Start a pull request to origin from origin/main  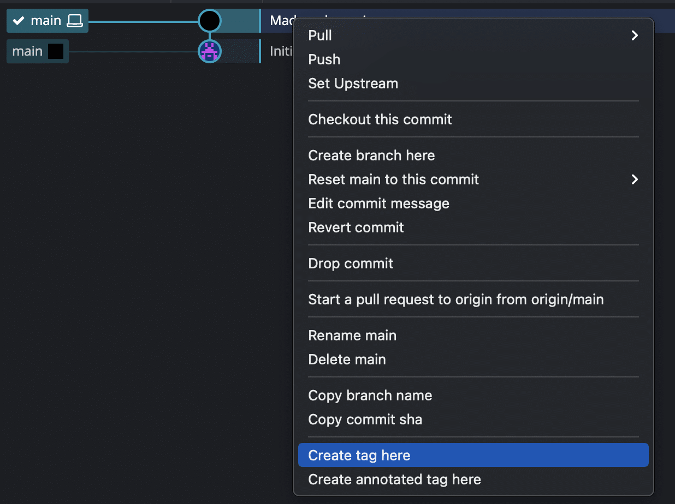[x=455, y=299]
